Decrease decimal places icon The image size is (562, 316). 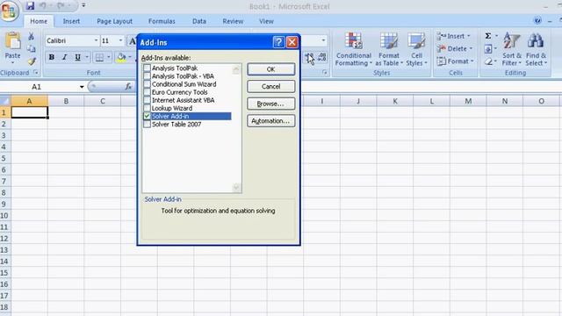(322, 57)
